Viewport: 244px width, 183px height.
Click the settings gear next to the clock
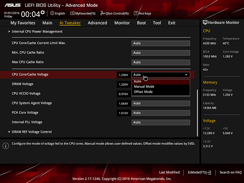(43, 12)
